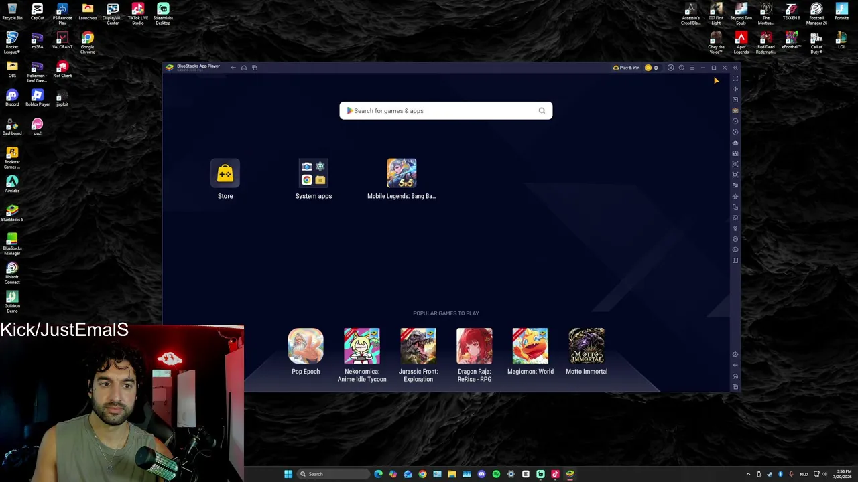Select the Fortnite desktop shortcut
This screenshot has width=858, height=482.
(x=841, y=12)
